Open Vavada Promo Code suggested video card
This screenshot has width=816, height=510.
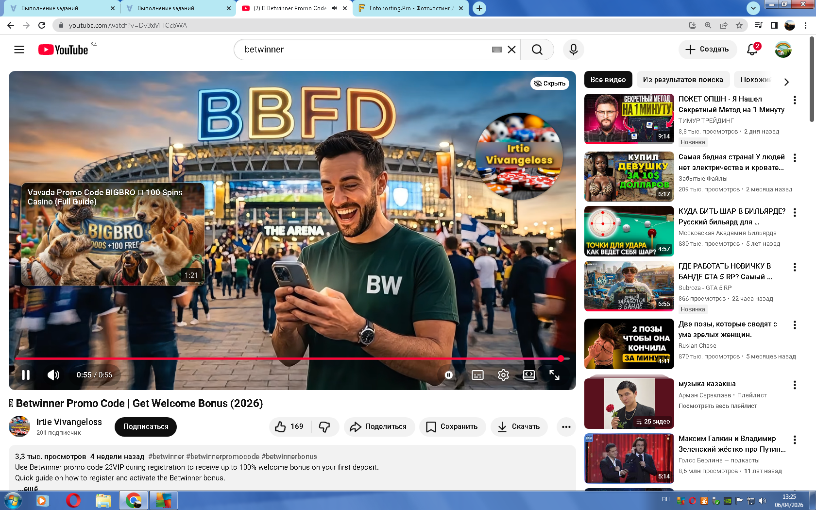coord(113,234)
